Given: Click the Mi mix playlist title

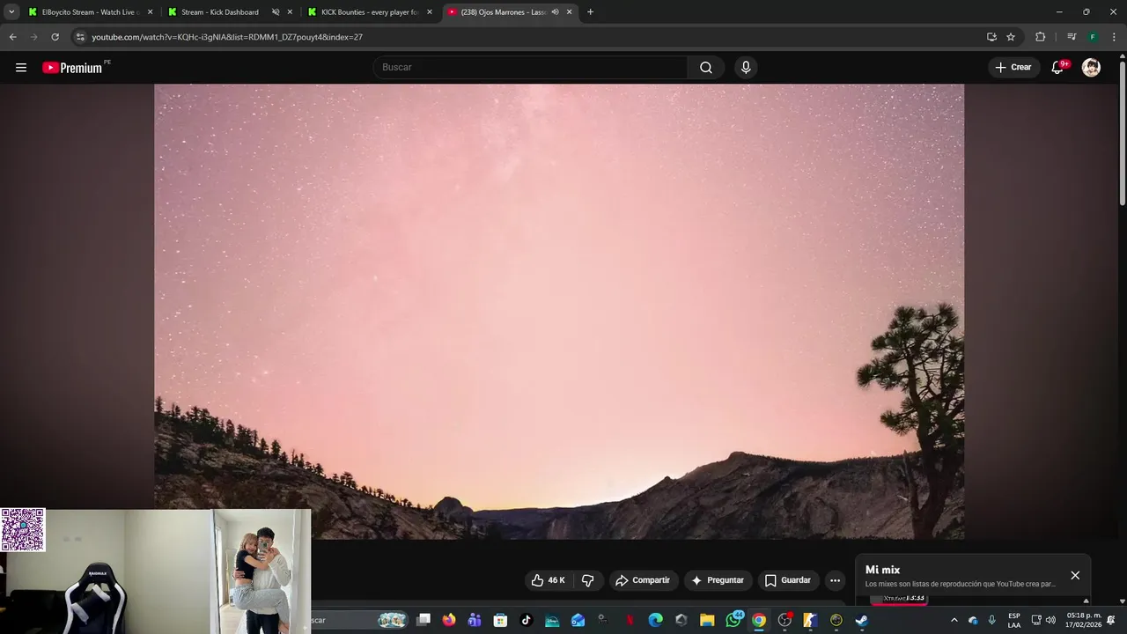Looking at the screenshot, I should (x=882, y=570).
